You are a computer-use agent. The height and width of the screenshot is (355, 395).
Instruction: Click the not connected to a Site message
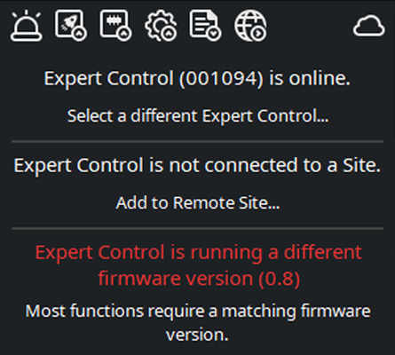197,165
